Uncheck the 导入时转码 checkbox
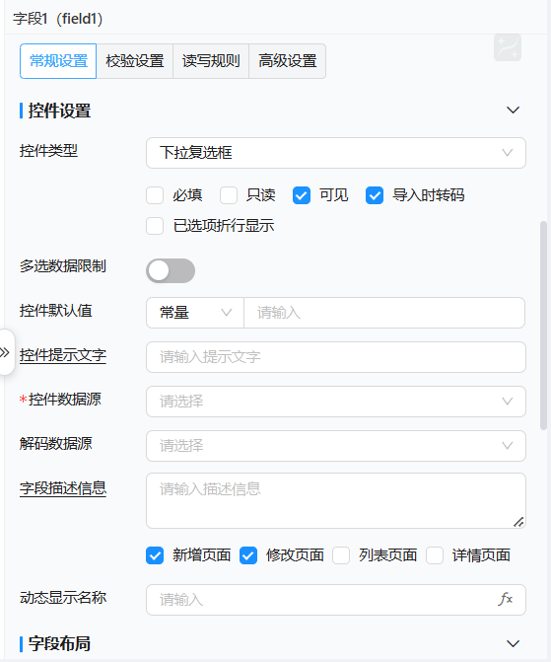The image size is (551, 662). pyautogui.click(x=375, y=195)
